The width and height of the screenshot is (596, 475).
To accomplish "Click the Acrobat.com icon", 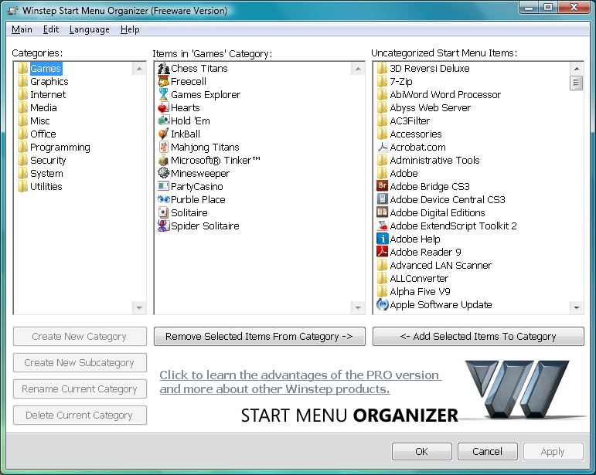I will tap(382, 147).
